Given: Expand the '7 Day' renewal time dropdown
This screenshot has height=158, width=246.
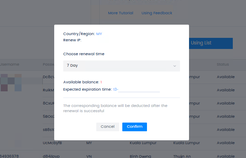Looking at the screenshot, I should pyautogui.click(x=121, y=66).
